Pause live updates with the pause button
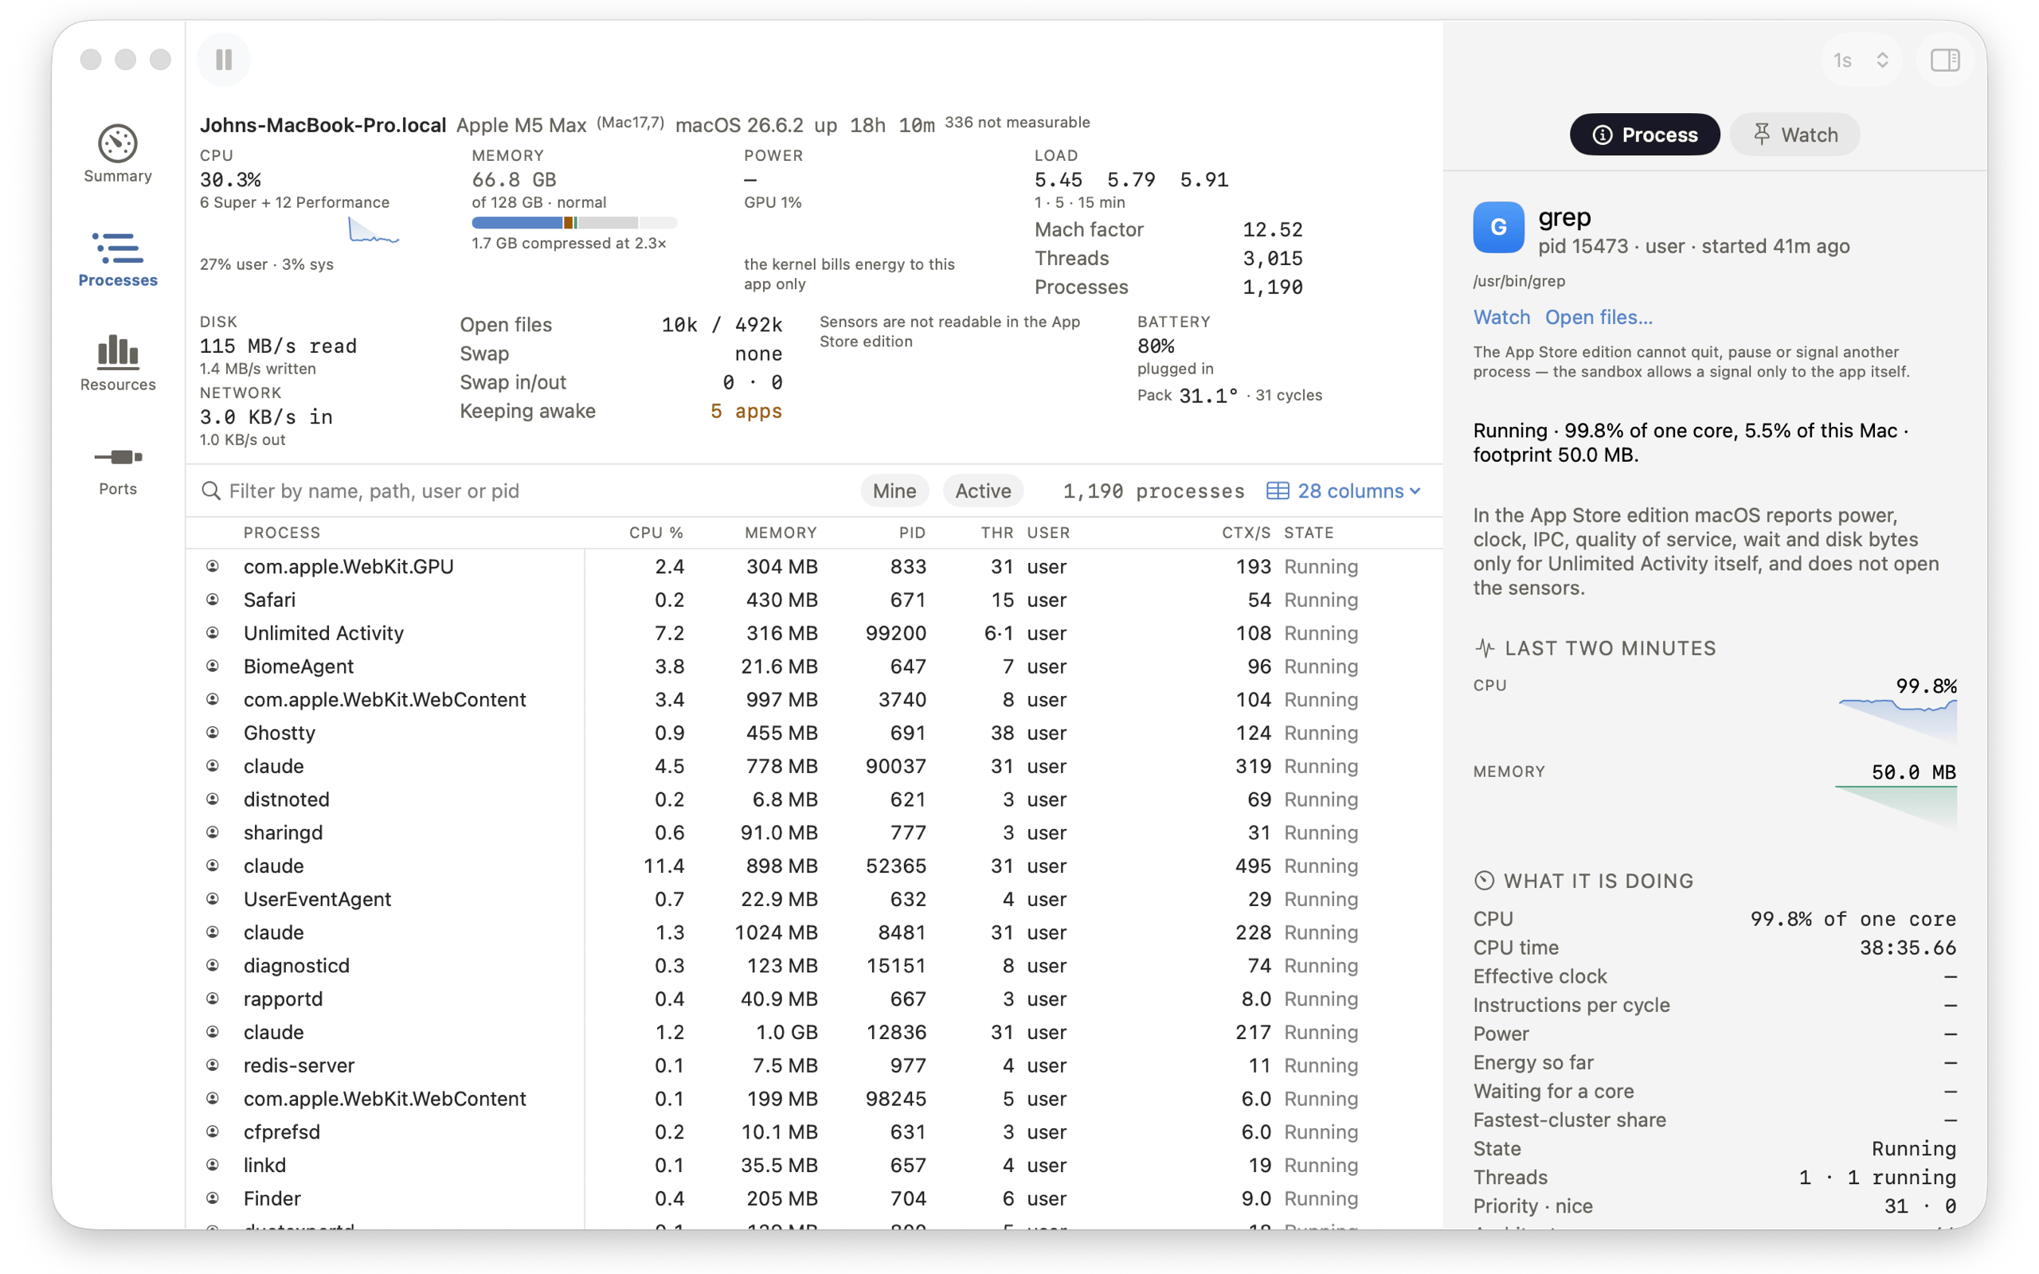This screenshot has height=1274, width=2039. (x=223, y=60)
